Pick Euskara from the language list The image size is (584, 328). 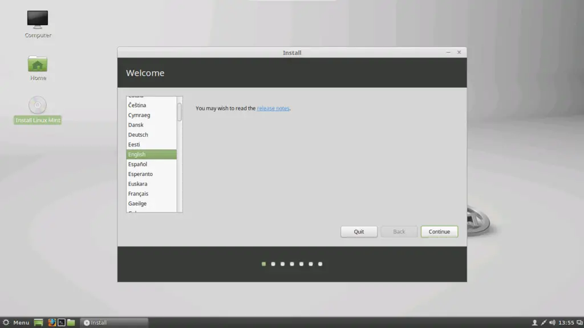pos(151,184)
